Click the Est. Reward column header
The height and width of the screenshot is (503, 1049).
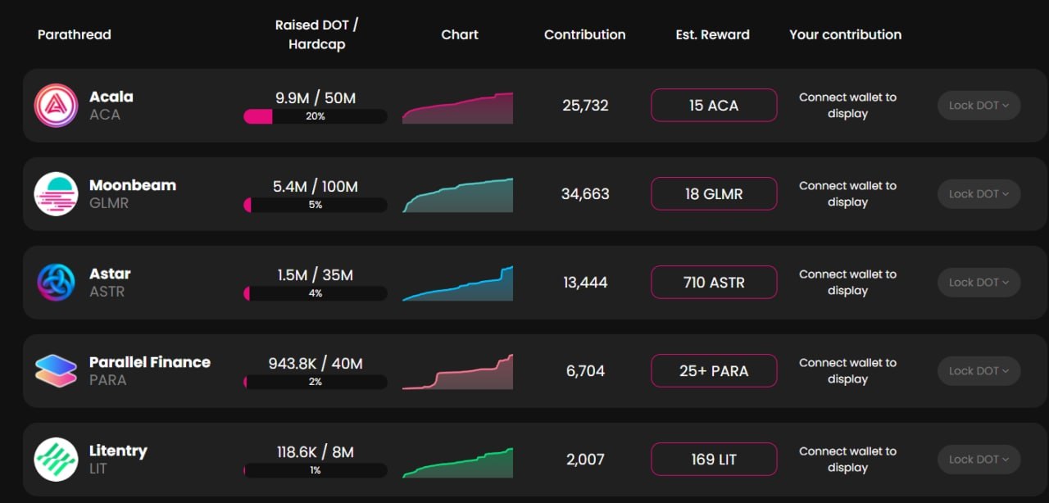click(x=713, y=34)
